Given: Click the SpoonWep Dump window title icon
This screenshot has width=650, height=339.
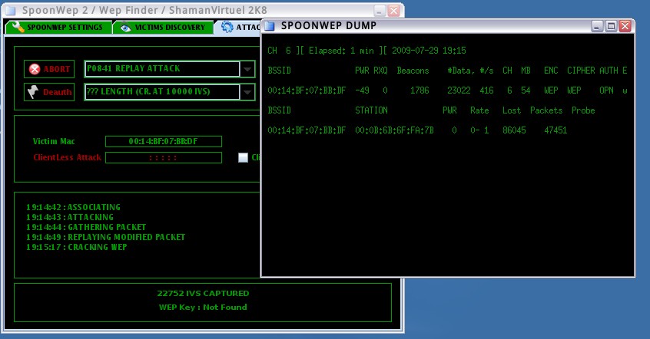Looking at the screenshot, I should pyautogui.click(x=270, y=26).
